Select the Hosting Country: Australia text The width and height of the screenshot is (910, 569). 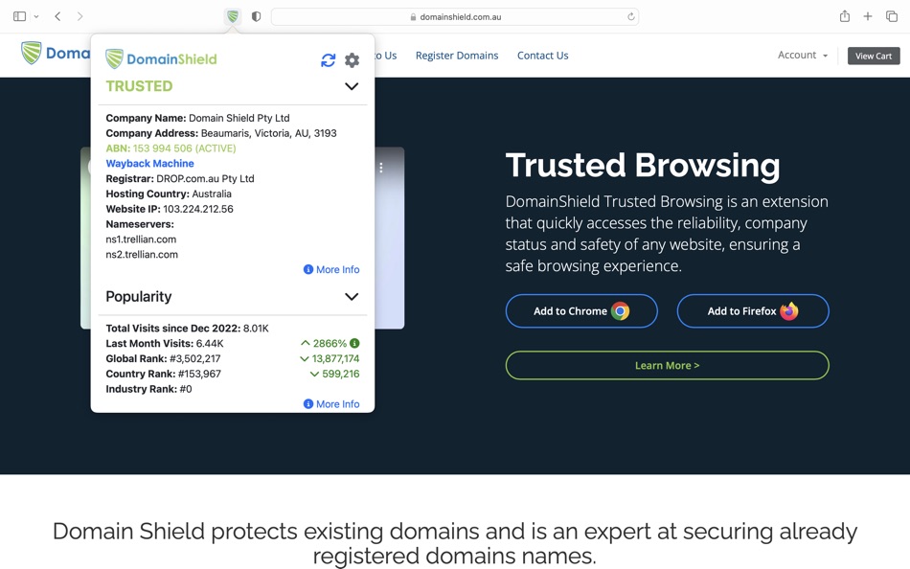(169, 193)
